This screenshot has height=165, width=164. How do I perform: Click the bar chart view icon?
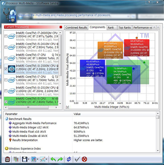34,159
